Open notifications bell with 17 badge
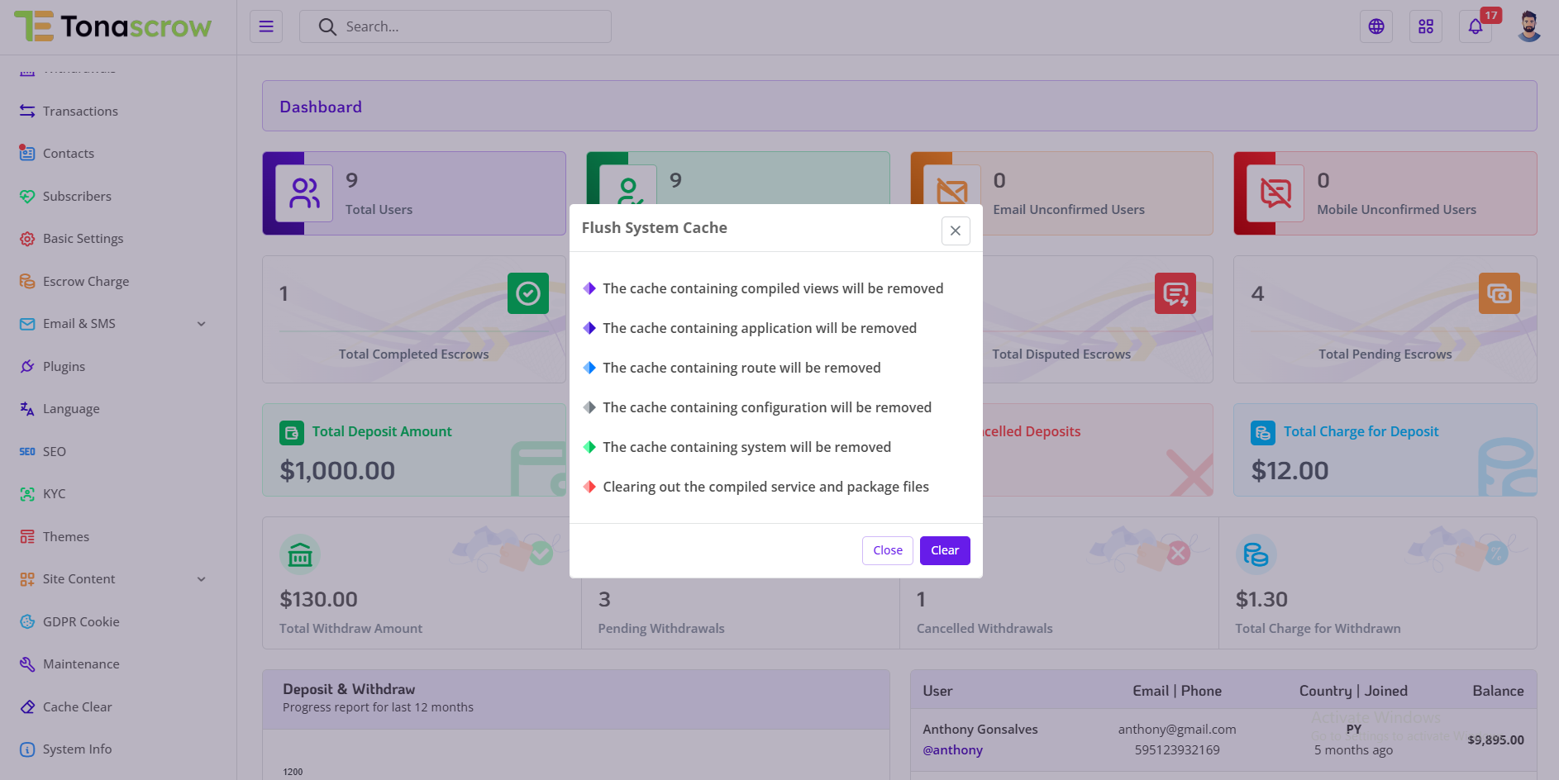Image resolution: width=1559 pixels, height=780 pixels. [1476, 26]
